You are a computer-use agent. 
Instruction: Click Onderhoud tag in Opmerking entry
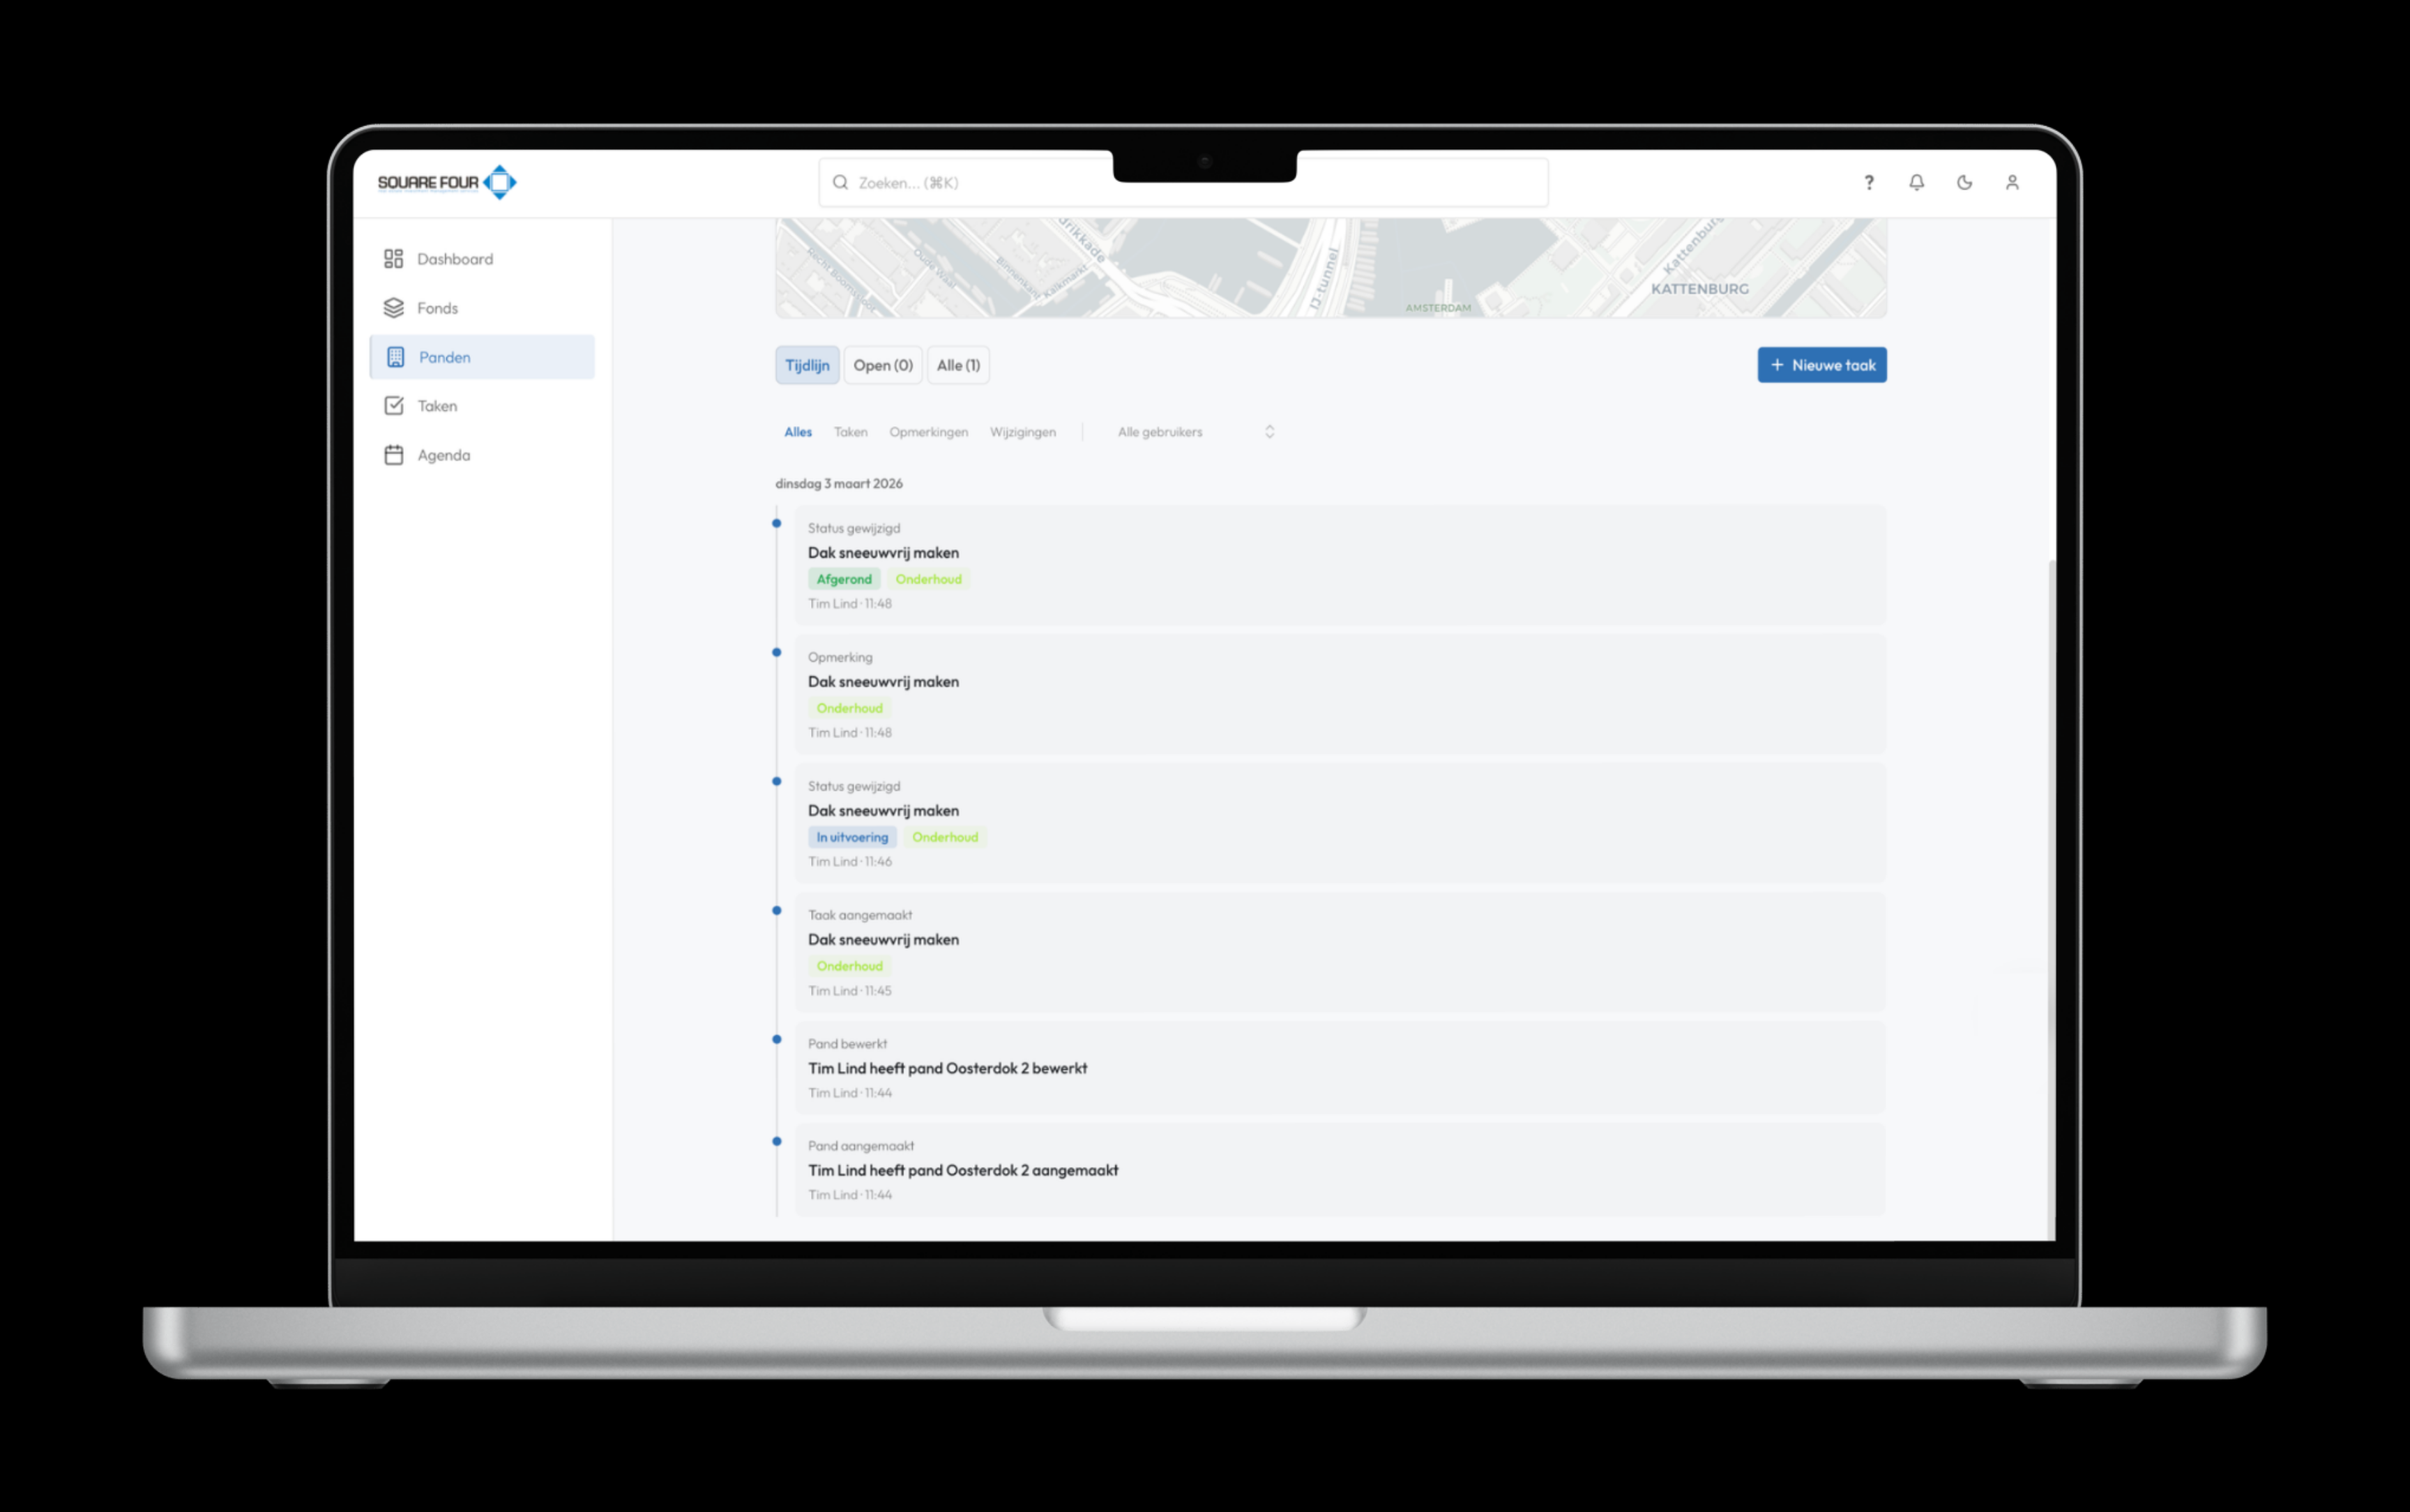click(x=849, y=708)
